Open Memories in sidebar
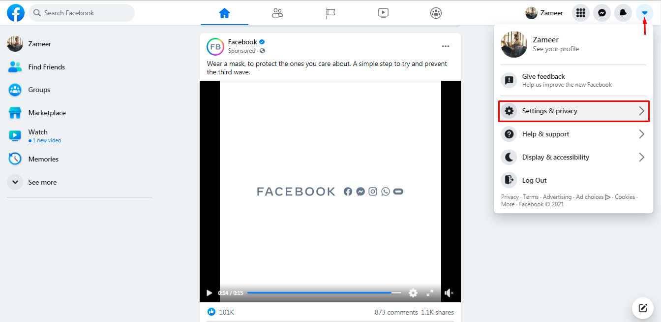This screenshot has height=322, width=661. click(79, 159)
